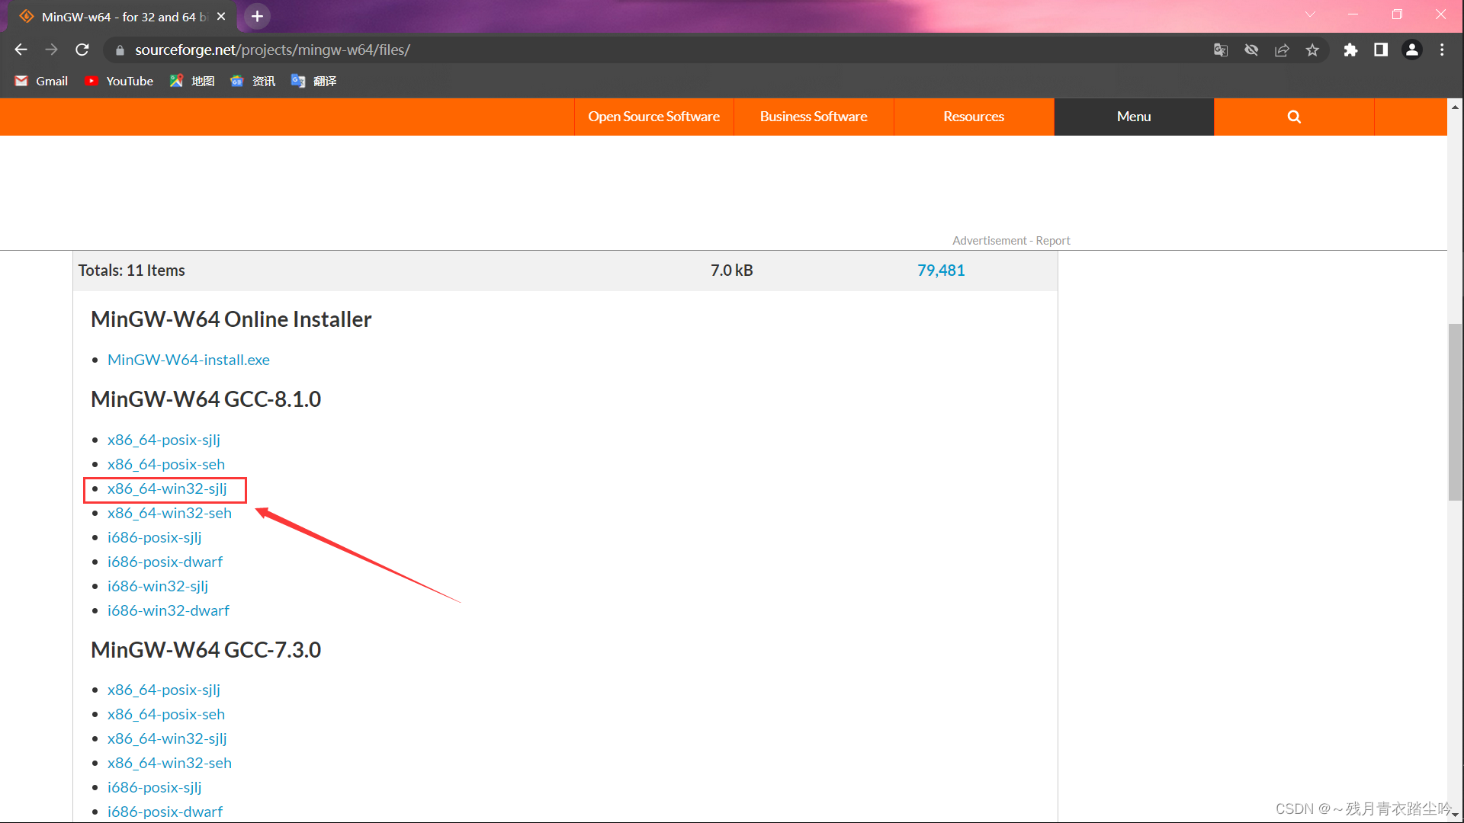Expand the i686-posix-sjlj folder item
1464x823 pixels.
(154, 536)
